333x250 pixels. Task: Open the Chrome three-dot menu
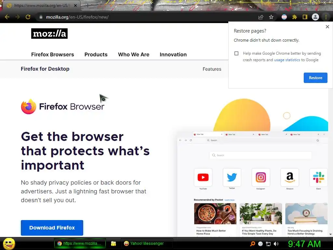coord(326,17)
